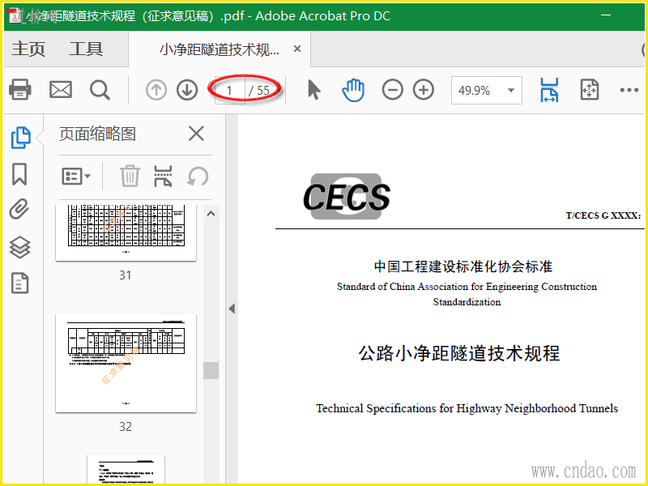The width and height of the screenshot is (648, 486).
Task: Click the insert pages icon in thumbnails panel
Action: click(163, 176)
